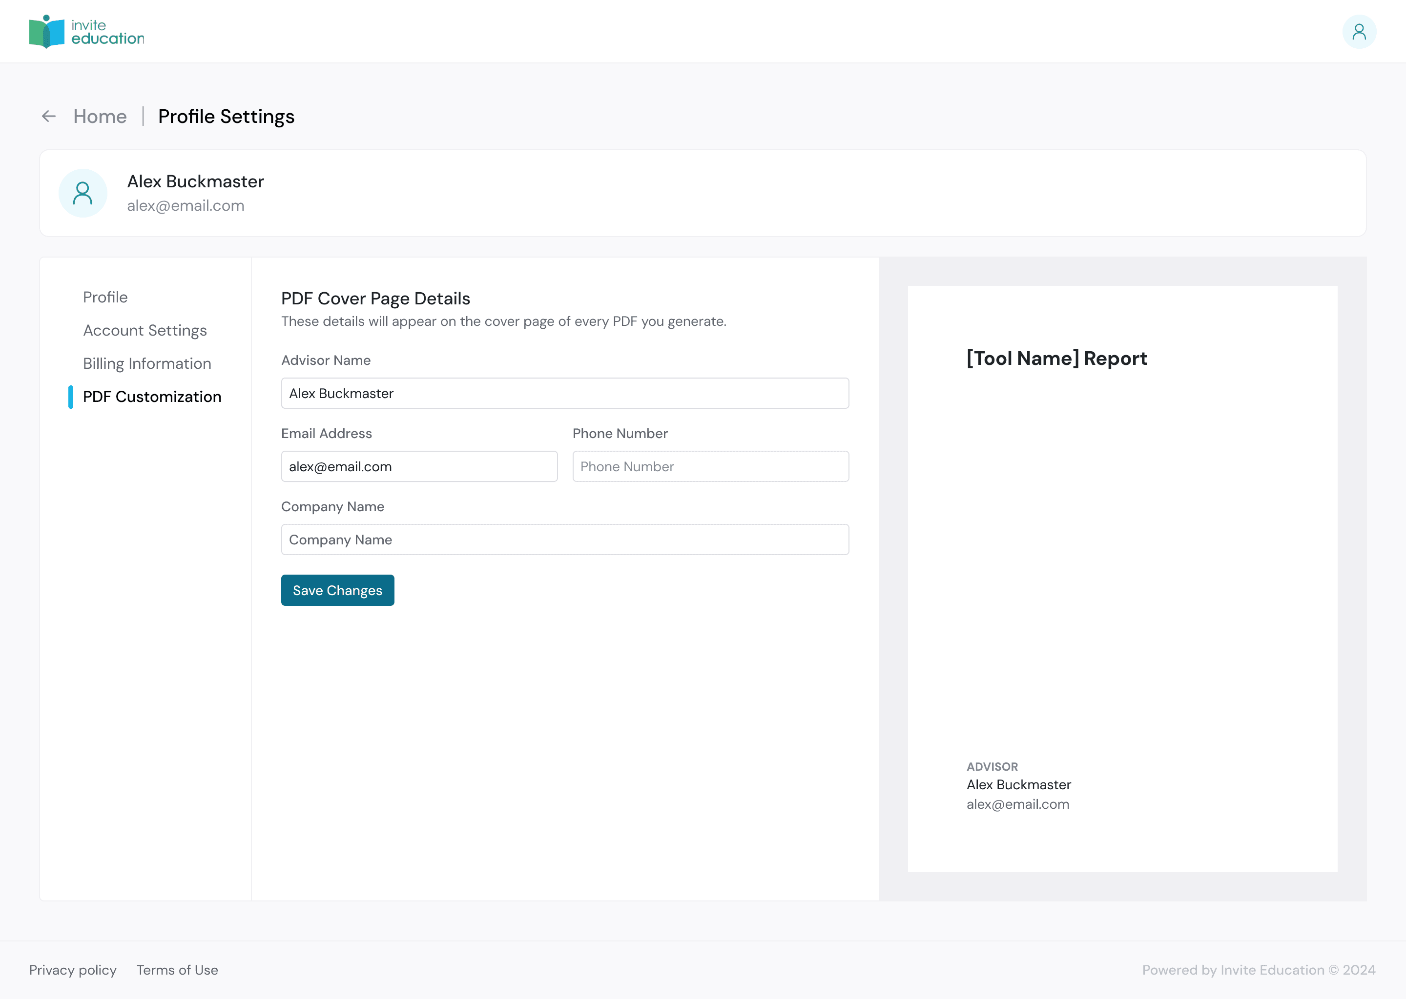Viewport: 1406px width, 999px height.
Task: Focus the Company Name input box
Action: tap(564, 539)
